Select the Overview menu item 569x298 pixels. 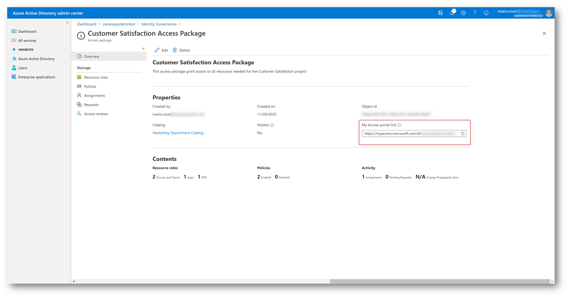[109, 56]
